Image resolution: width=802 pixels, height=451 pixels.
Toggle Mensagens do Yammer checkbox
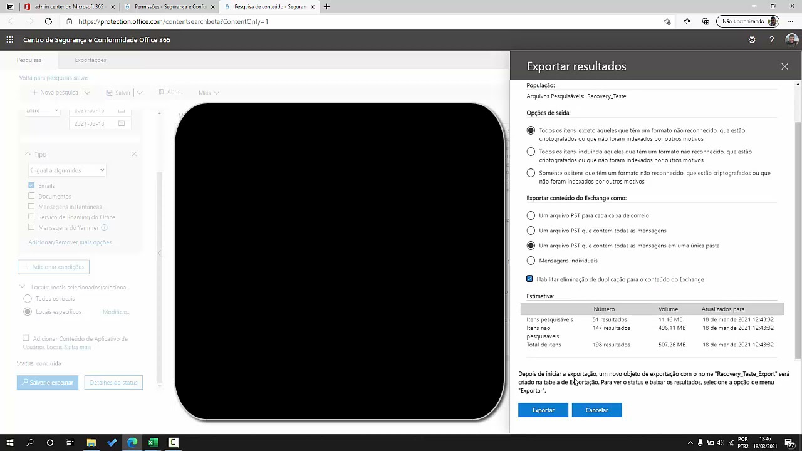[x=31, y=227]
